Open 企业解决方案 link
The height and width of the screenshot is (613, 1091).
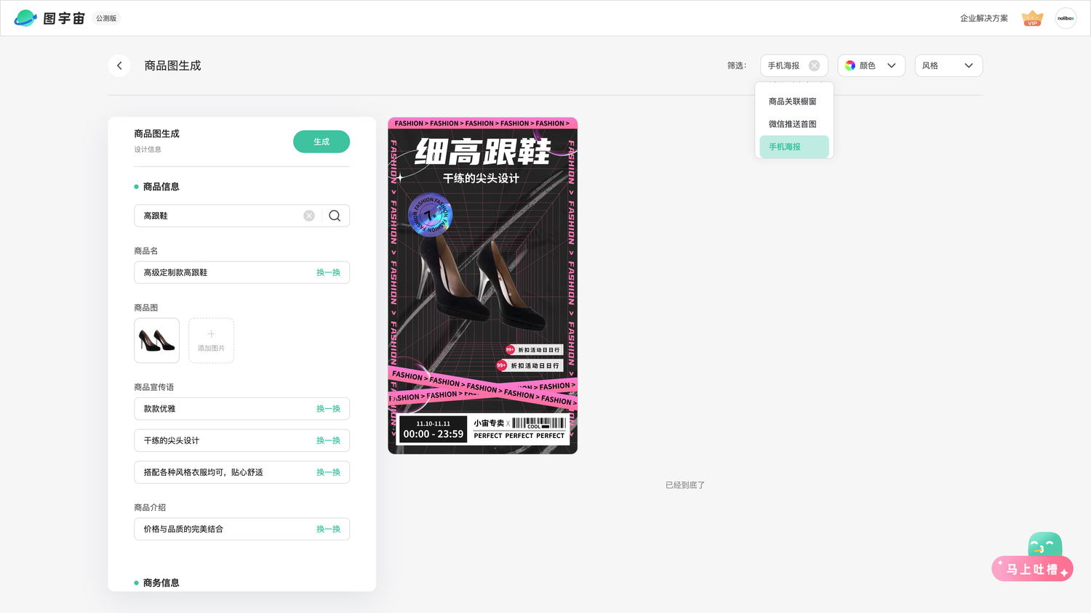(x=984, y=18)
